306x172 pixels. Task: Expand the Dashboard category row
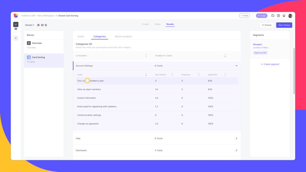coord(236,150)
